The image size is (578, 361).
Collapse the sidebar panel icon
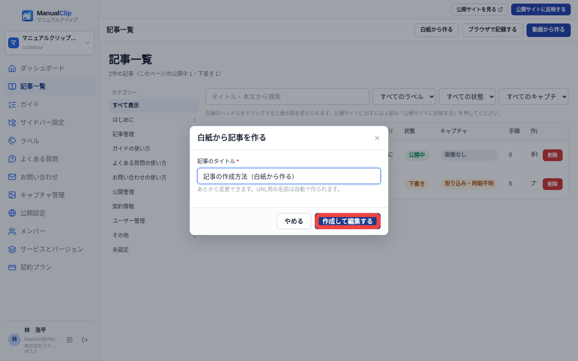[x=70, y=340]
